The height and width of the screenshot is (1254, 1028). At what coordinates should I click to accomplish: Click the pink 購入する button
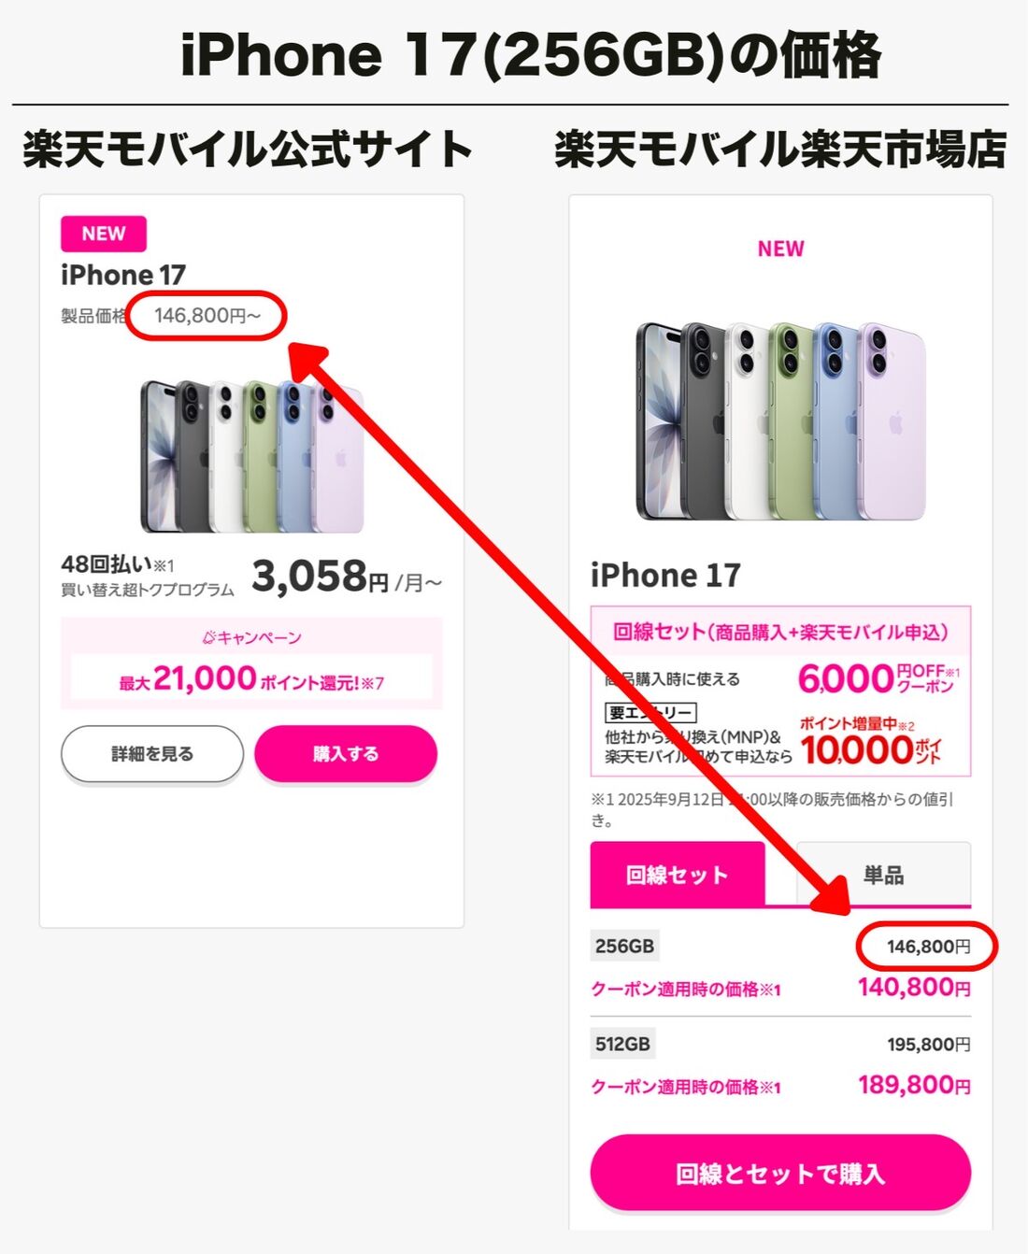click(x=346, y=753)
